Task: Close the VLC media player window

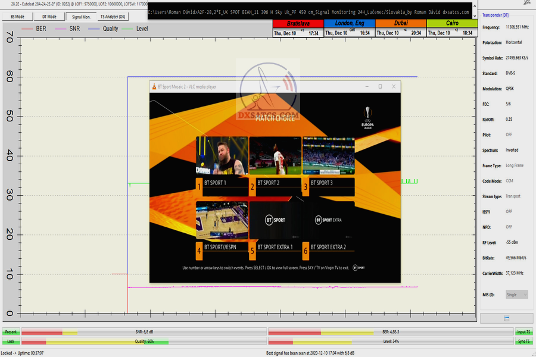Action: [x=394, y=87]
